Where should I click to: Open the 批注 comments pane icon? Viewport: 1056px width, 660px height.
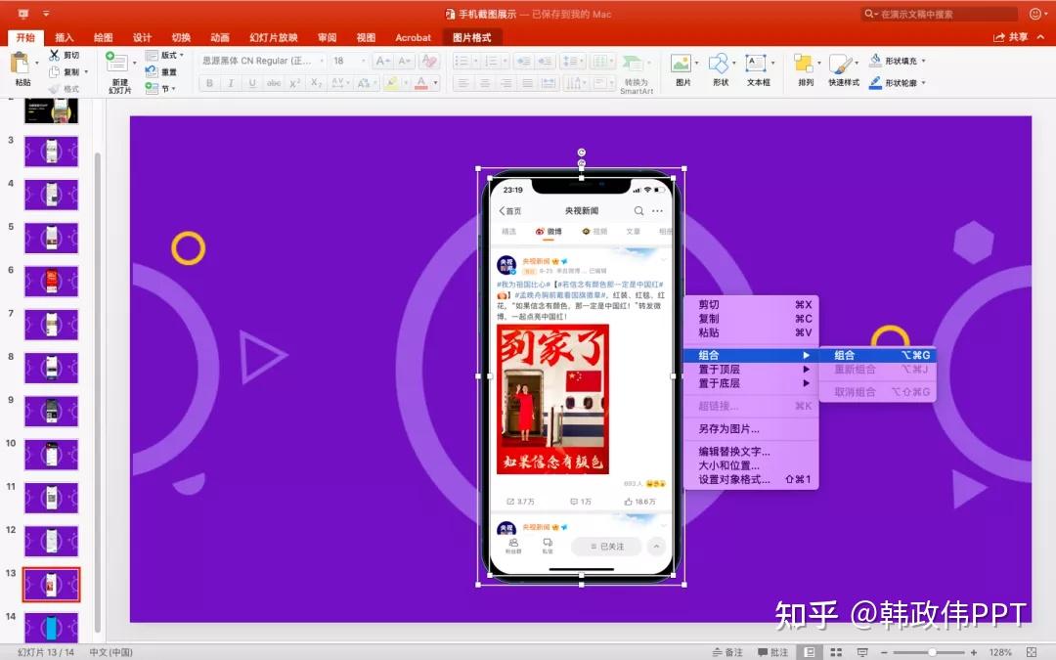(x=773, y=651)
